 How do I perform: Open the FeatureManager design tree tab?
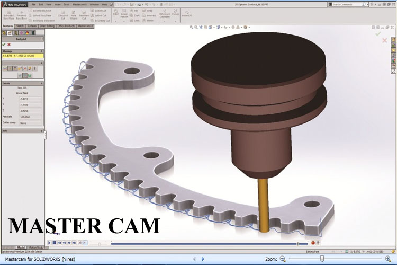click(x=4, y=33)
